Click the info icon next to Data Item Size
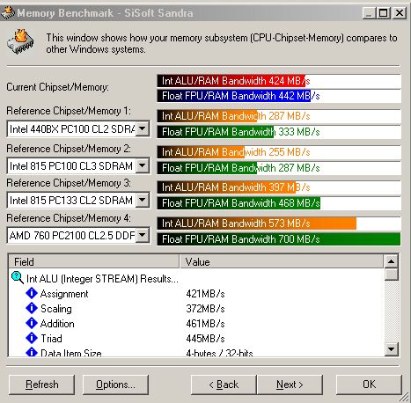411x403 pixels. point(32,352)
